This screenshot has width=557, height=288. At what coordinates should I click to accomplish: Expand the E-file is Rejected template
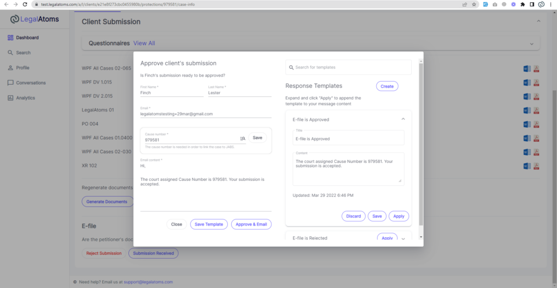[x=403, y=239]
